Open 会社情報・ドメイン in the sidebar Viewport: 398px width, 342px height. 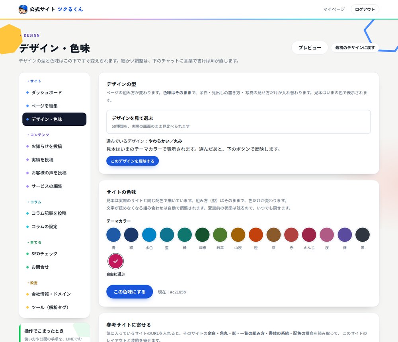[x=54, y=294]
